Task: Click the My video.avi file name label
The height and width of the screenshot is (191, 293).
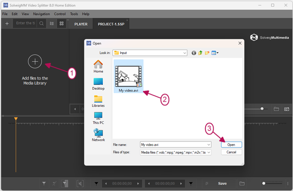Action: 128,91
